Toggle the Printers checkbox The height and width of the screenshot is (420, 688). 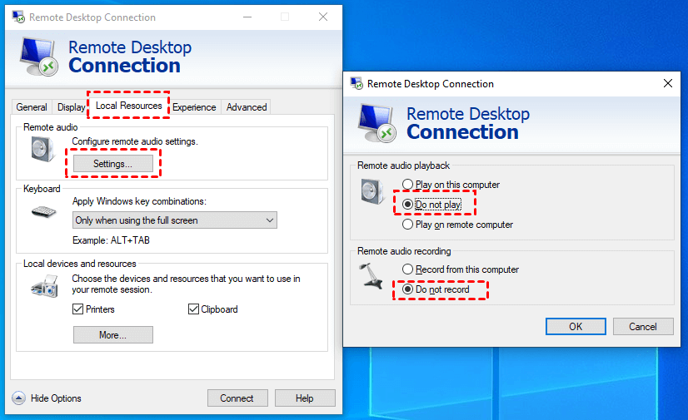coord(78,309)
